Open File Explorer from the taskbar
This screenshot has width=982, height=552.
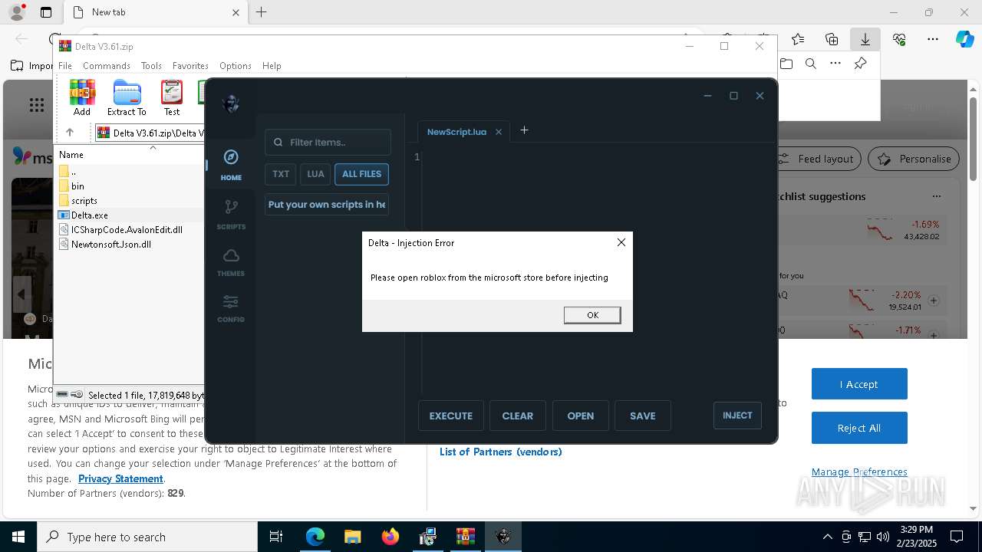click(x=352, y=537)
